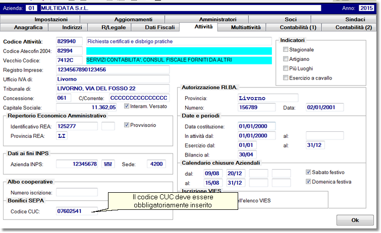The image size is (381, 233).
Task: Check the Più Luoghi option
Action: (x=286, y=68)
